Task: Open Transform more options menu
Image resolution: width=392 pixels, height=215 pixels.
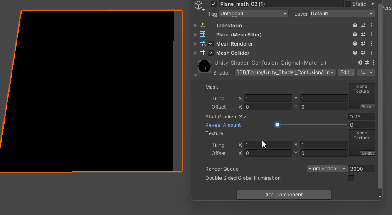Action: [x=372, y=25]
